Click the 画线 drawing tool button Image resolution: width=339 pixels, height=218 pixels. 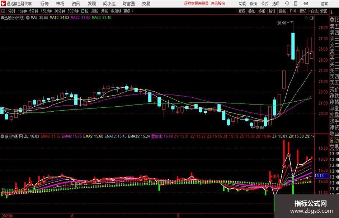[x=283, y=11]
